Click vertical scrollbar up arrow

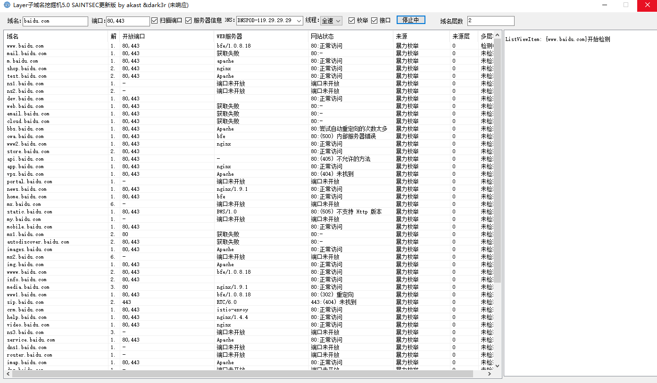(497, 35)
